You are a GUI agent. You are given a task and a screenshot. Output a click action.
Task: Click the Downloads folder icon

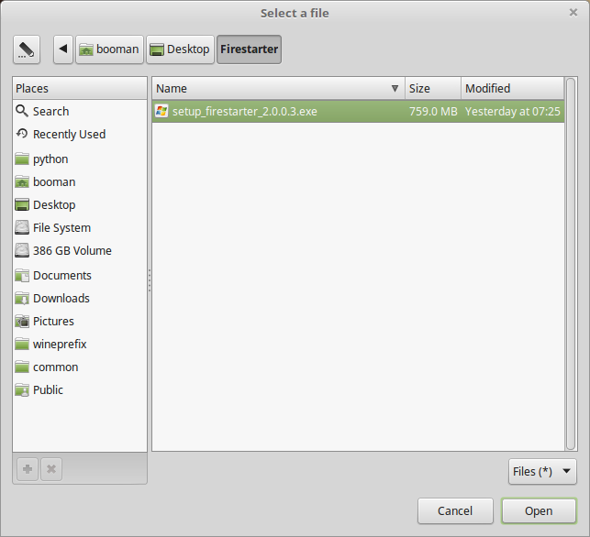22,299
